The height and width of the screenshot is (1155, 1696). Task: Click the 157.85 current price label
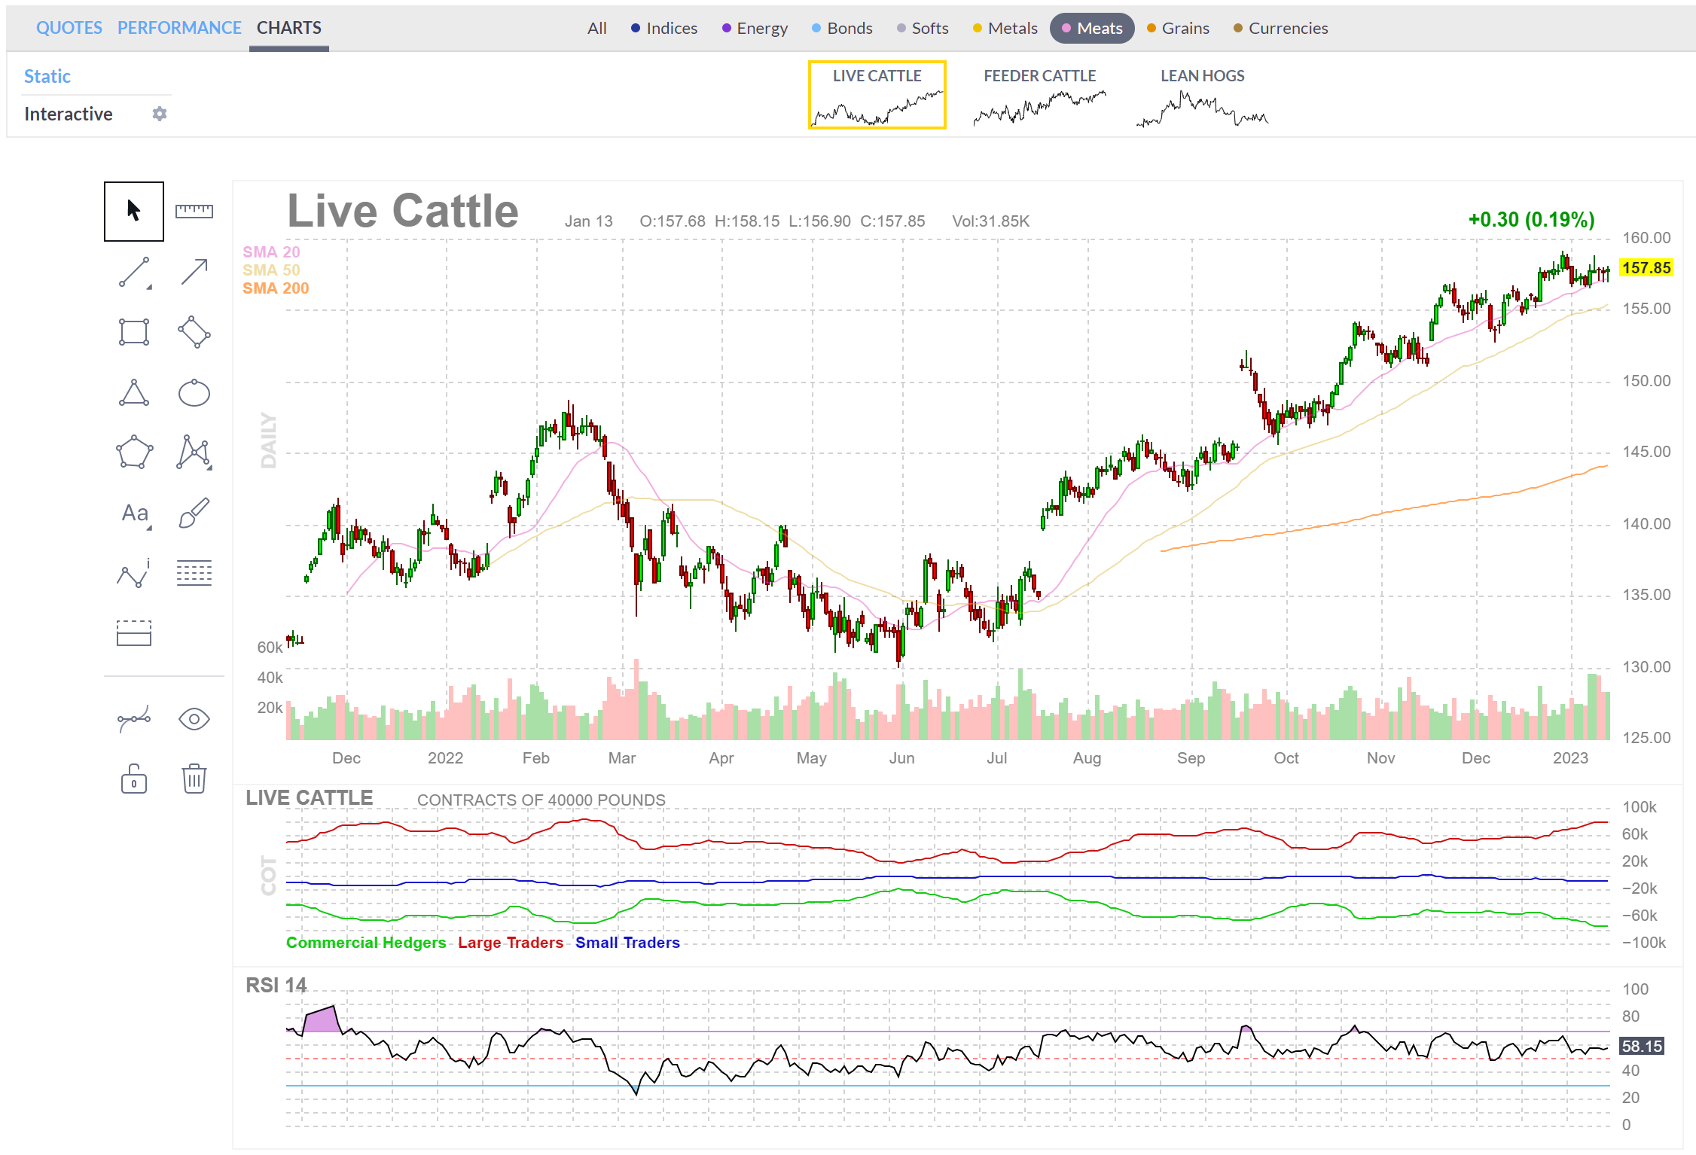click(x=1646, y=268)
